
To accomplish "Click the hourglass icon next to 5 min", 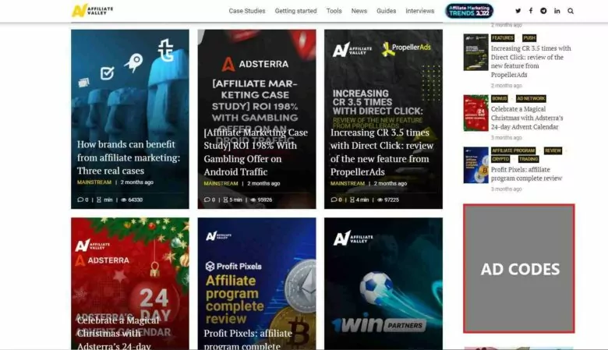I will coord(225,200).
